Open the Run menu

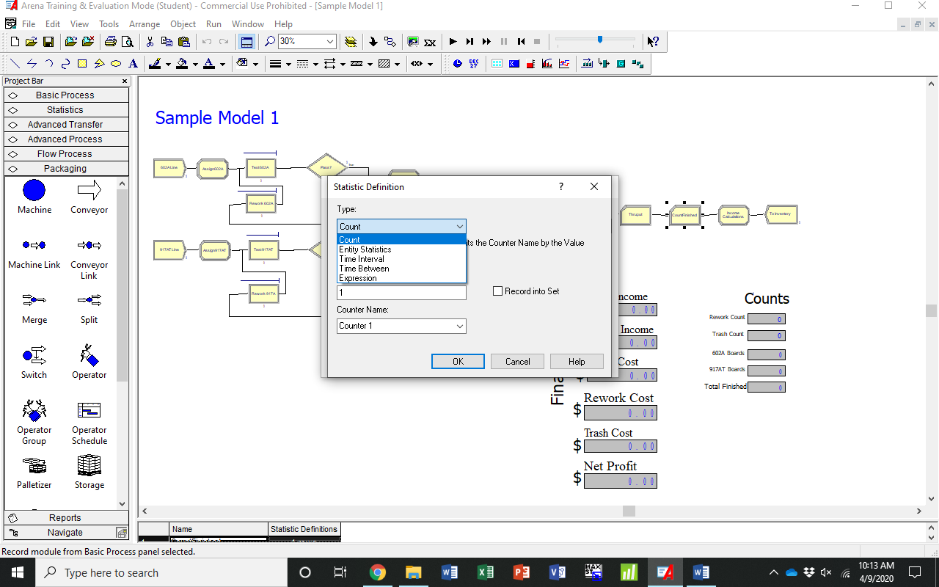pos(213,24)
